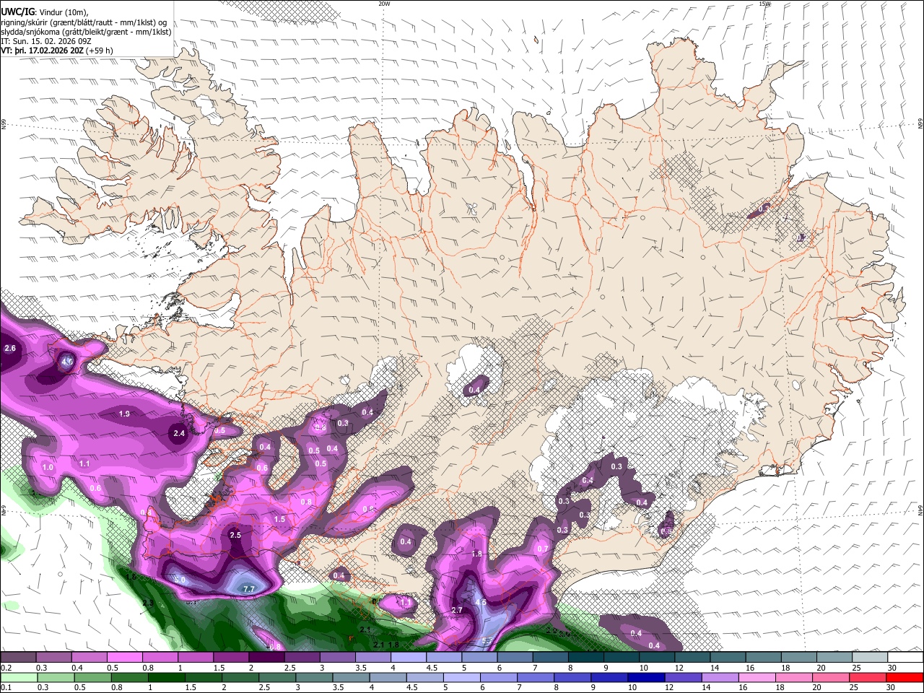The width and height of the screenshot is (924, 693).
Task: Click the 1.0 precipitation value on the map
Action: 48,468
